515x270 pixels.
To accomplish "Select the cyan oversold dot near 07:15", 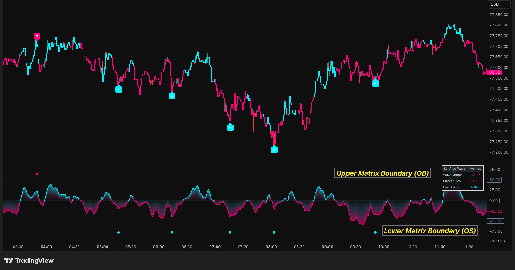I will point(230,233).
